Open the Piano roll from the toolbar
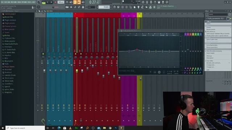 (119, 7)
